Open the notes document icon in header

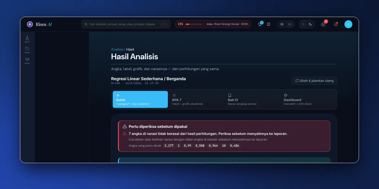click(x=269, y=24)
